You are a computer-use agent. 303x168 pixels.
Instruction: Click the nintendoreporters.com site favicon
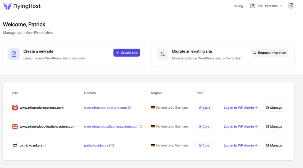coord(15,108)
